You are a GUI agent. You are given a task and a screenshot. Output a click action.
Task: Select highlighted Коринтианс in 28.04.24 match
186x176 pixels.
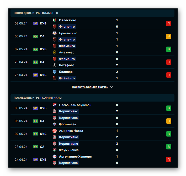point(68,144)
